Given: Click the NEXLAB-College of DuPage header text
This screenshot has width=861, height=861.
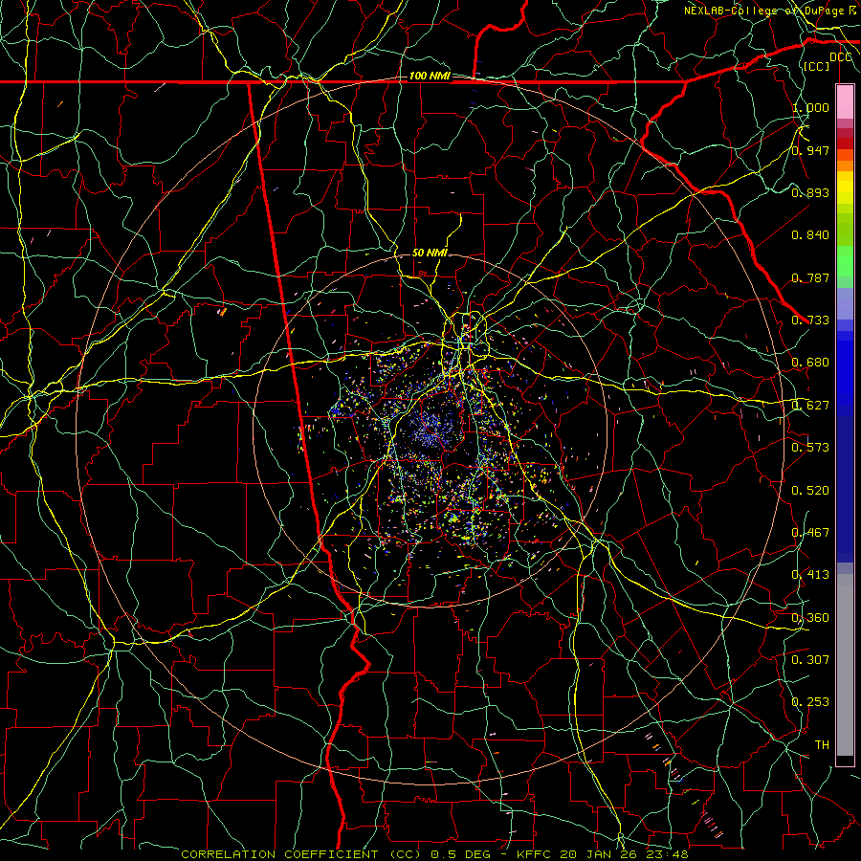Looking at the screenshot, I should [766, 11].
